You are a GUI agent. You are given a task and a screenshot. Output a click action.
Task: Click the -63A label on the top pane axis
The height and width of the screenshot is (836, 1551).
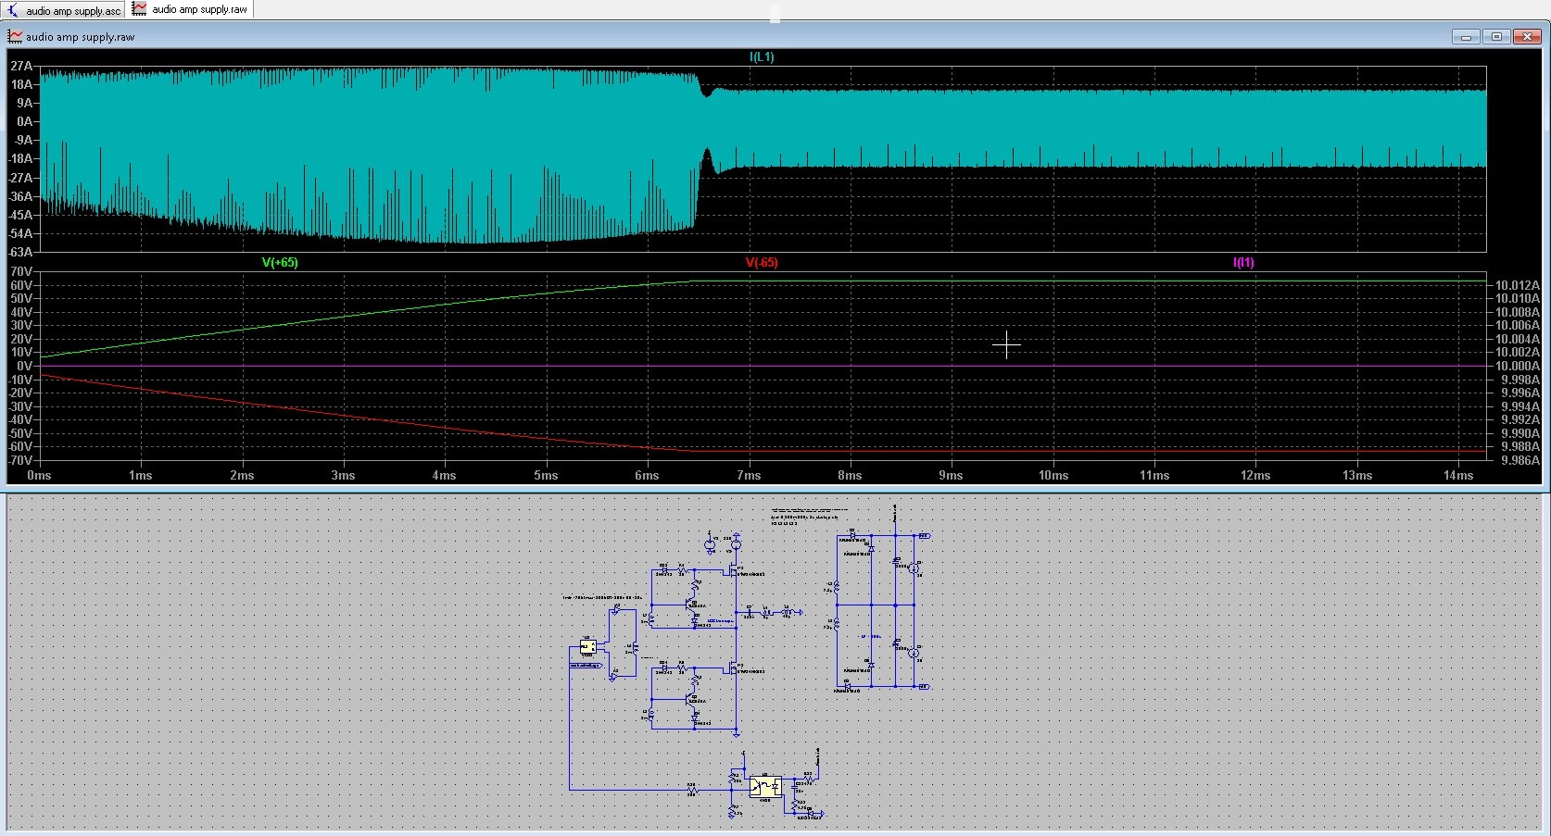(x=20, y=252)
